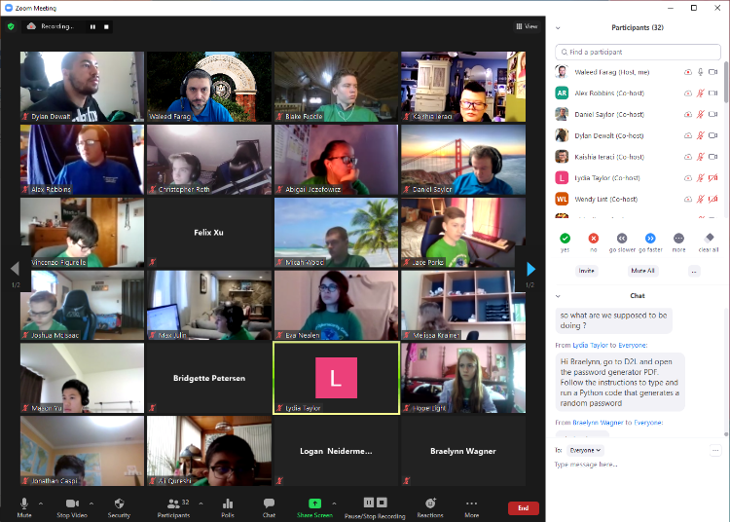Viewport: 730px width, 522px height.
Task: Toggle Daniel Saylor microphone in participant list
Action: 700,114
